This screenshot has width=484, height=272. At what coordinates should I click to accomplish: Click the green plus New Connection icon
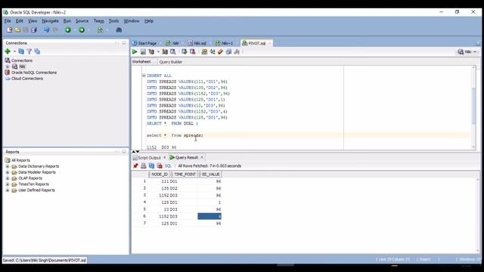(8, 51)
